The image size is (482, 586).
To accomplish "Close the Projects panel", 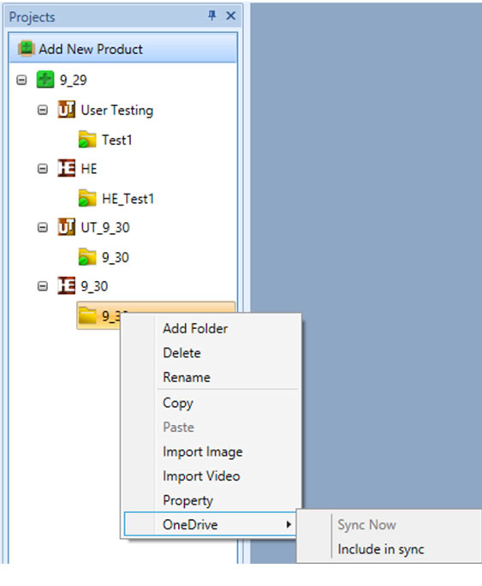I will point(231,15).
